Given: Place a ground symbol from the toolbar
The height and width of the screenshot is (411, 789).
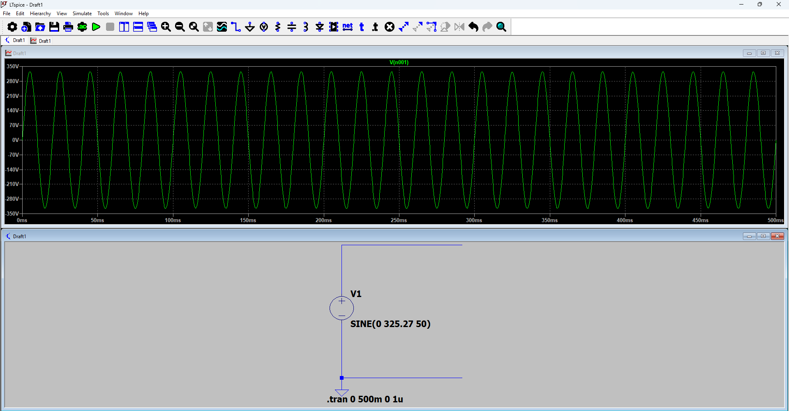Looking at the screenshot, I should 250,27.
